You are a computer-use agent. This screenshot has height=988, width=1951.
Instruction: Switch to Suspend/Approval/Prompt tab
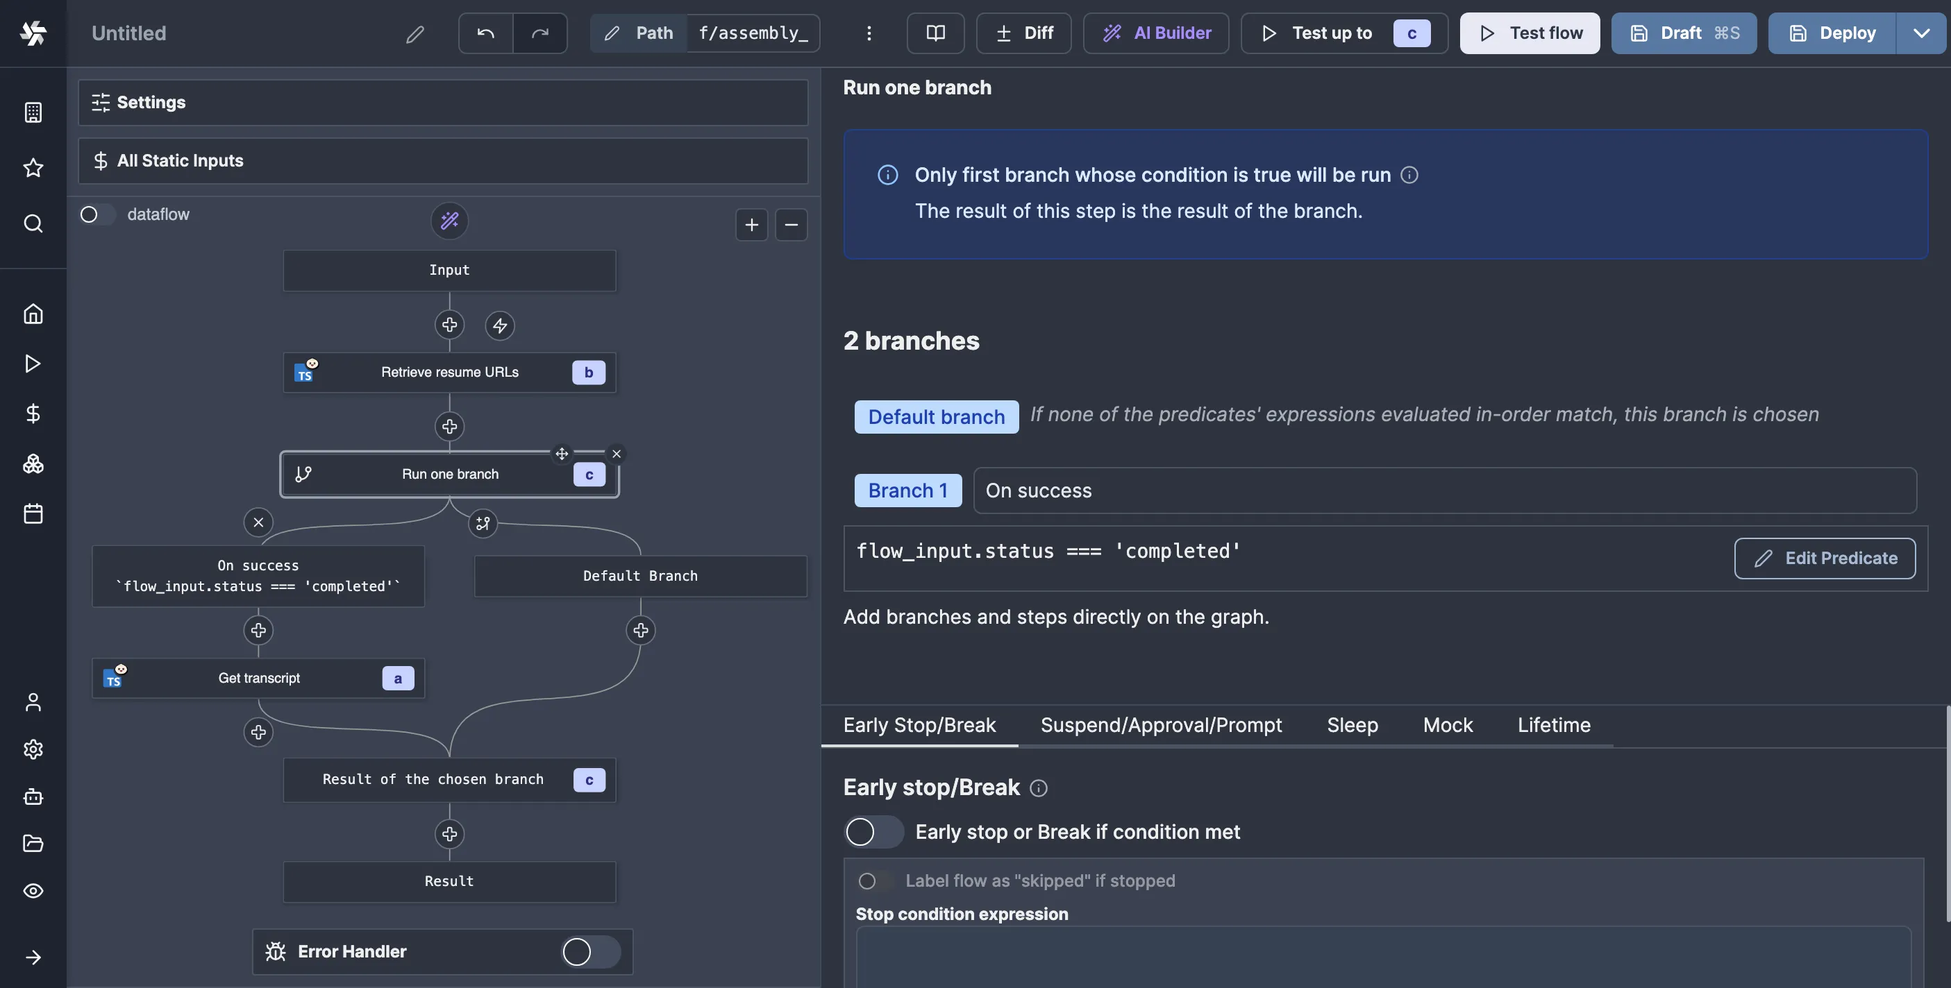[x=1161, y=725]
